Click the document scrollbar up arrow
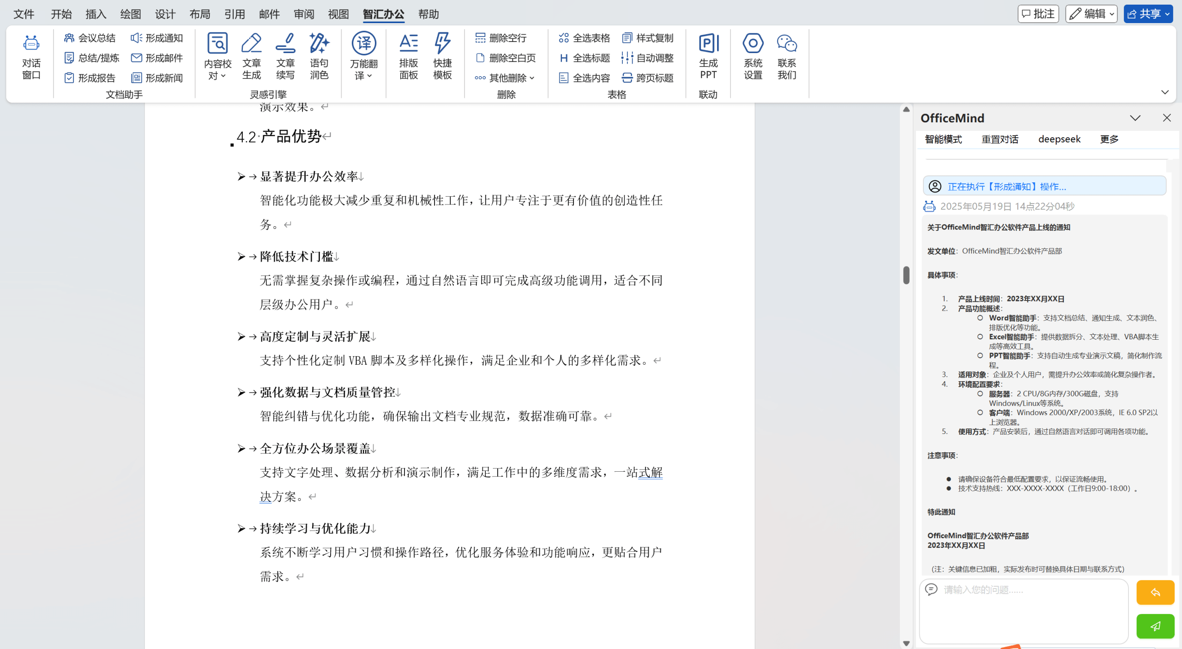The width and height of the screenshot is (1182, 649). (906, 109)
